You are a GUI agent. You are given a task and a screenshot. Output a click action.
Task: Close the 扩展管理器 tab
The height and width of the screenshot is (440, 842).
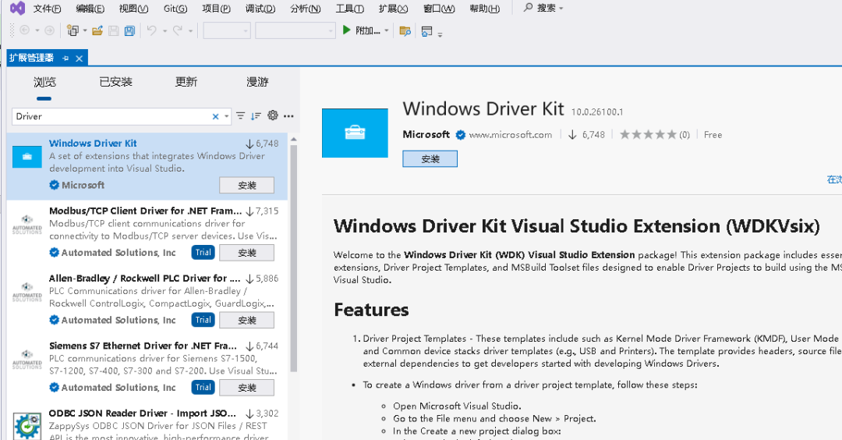coord(79,58)
